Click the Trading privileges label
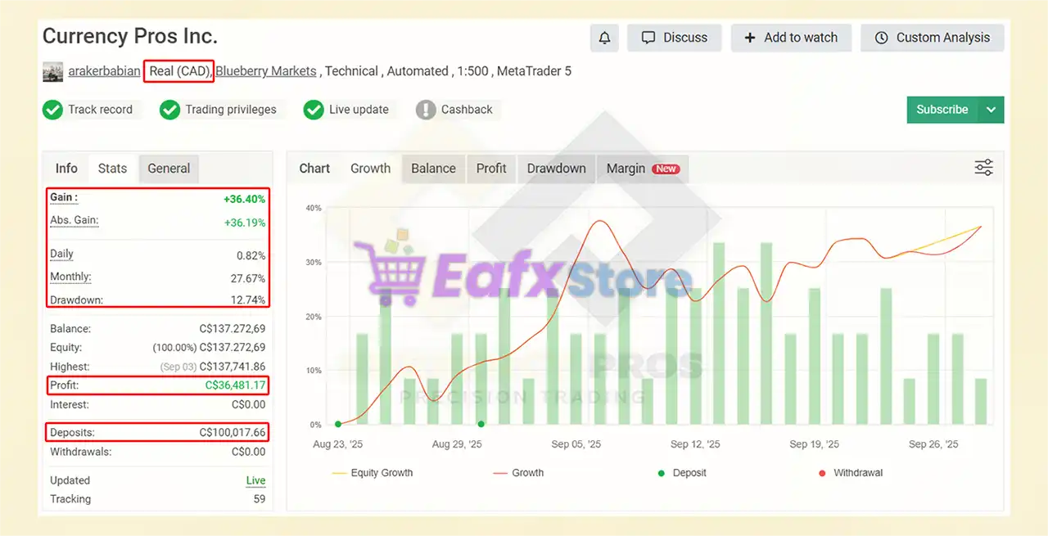Image resolution: width=1048 pixels, height=536 pixels. pyautogui.click(x=231, y=110)
